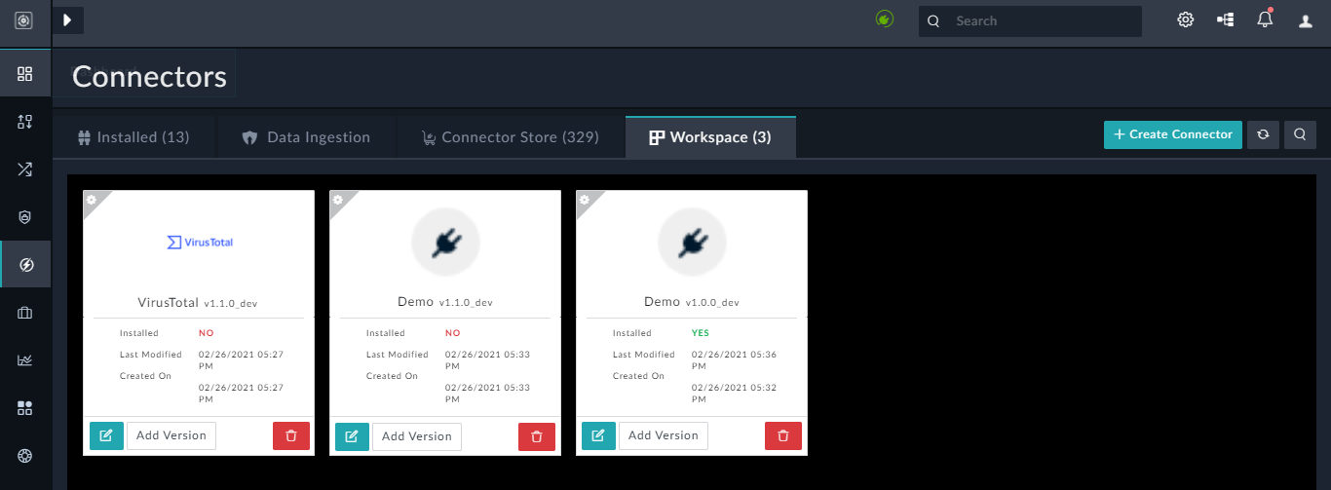This screenshot has width=1331, height=490.
Task: Open the chart Reports icon in the sidebar
Action: tap(25, 360)
